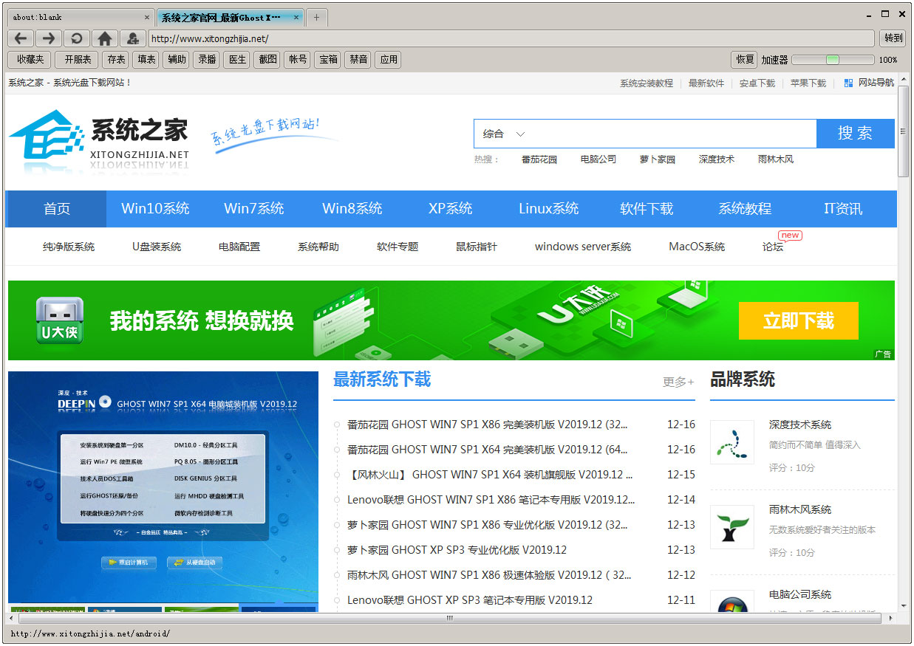
Task: Select the Win10系统 nav menu item
Action: [155, 209]
